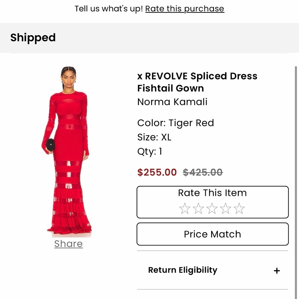Click the crossed-out original price $425.00

point(202,172)
